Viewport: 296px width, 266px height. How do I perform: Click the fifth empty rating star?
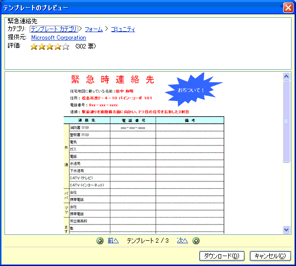(x=66, y=46)
